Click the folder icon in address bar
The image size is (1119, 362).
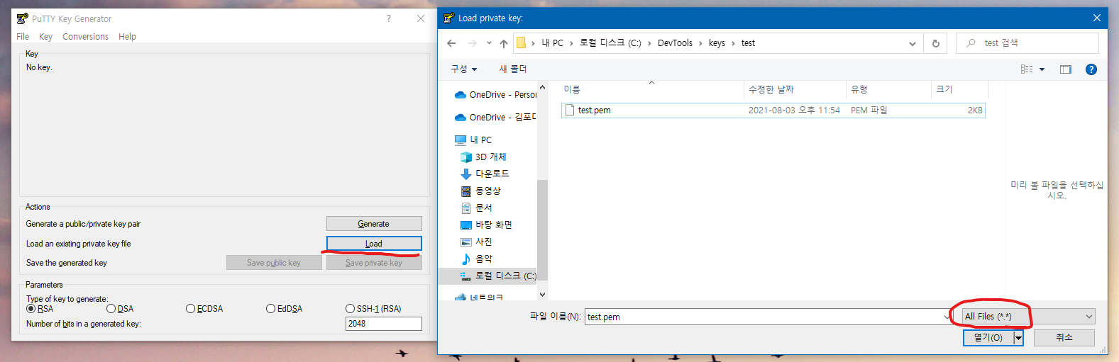pyautogui.click(x=521, y=43)
